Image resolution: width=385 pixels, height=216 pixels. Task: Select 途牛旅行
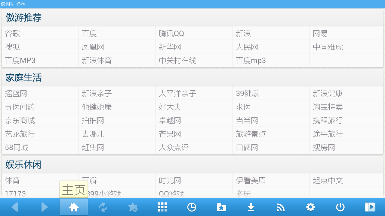(328, 134)
